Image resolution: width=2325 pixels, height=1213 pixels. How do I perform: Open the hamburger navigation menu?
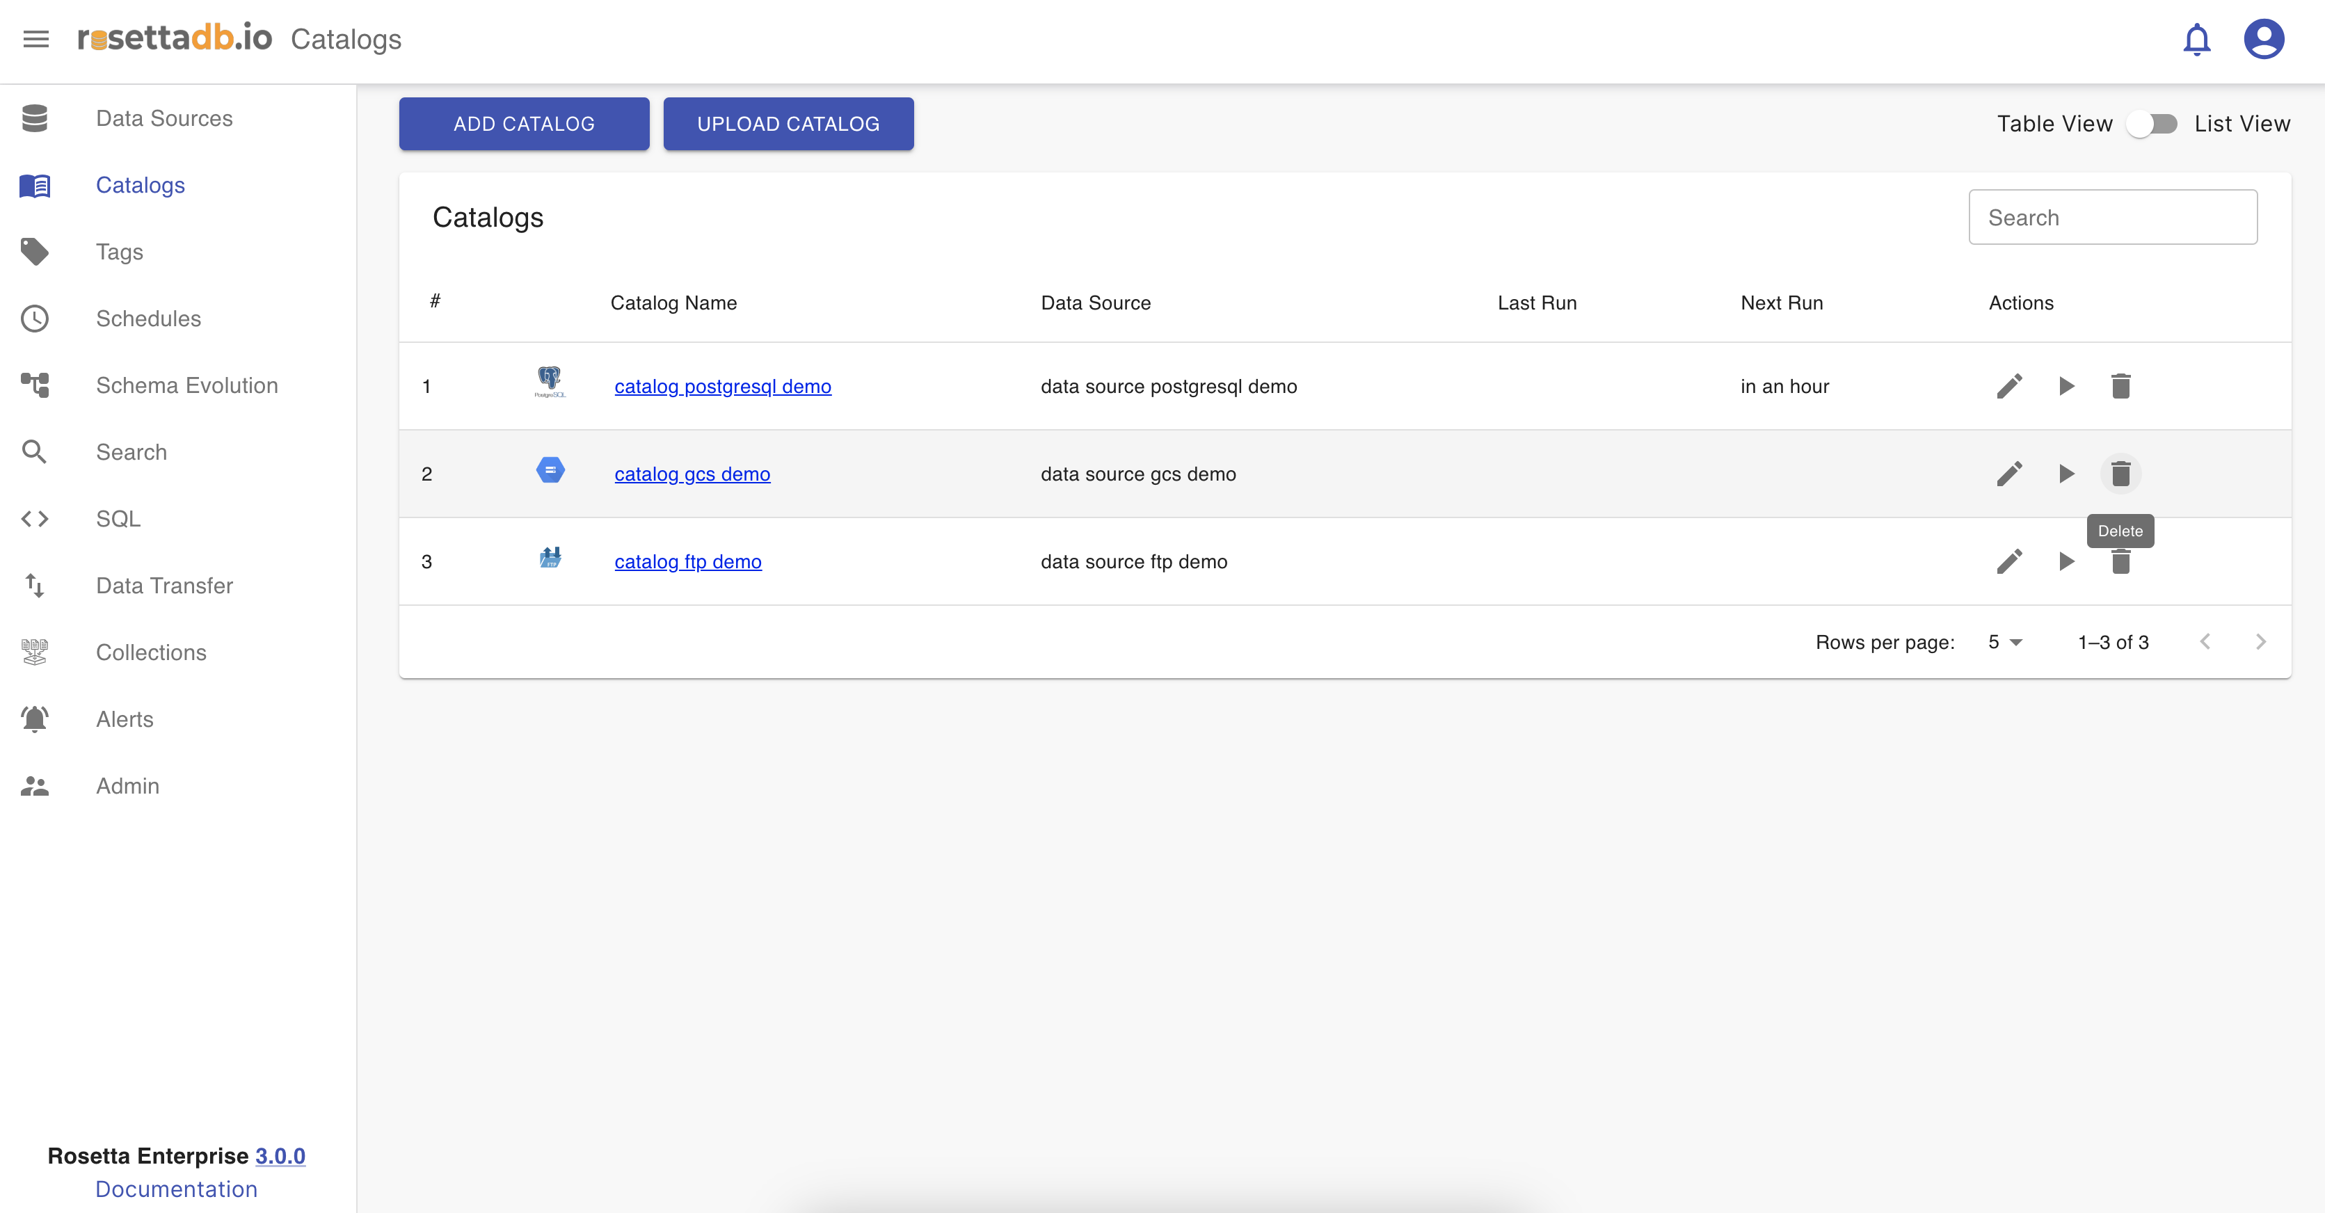(35, 39)
